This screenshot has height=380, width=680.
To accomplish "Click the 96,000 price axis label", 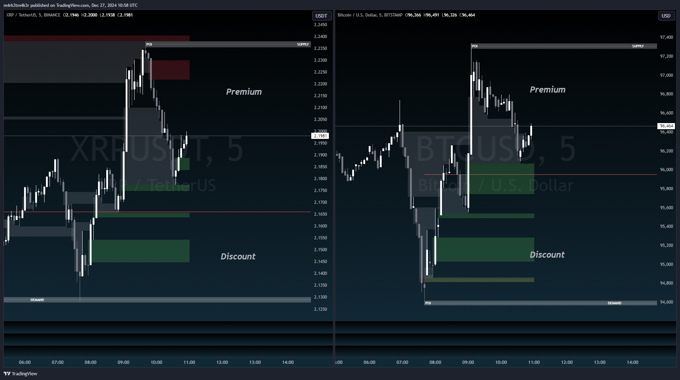I will pos(666,170).
